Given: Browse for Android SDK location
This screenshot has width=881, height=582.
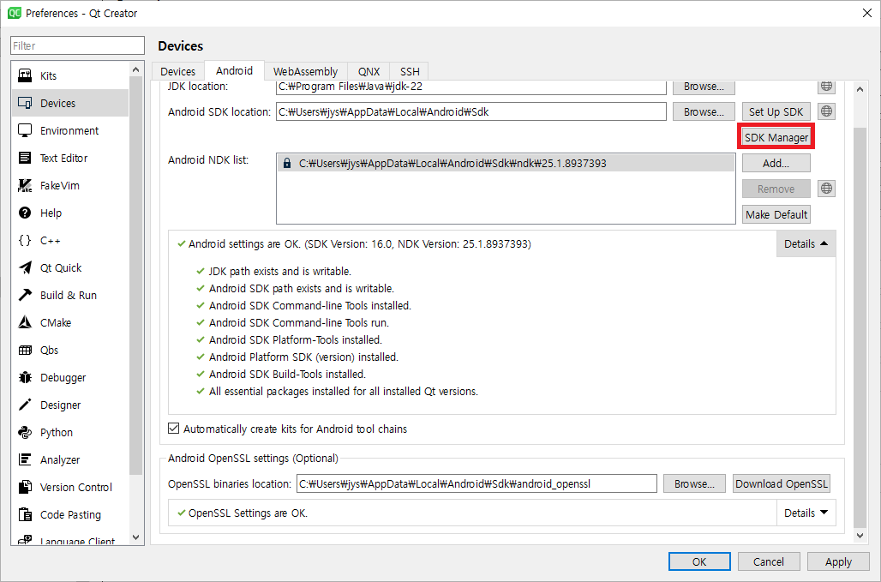Looking at the screenshot, I should pyautogui.click(x=704, y=111).
